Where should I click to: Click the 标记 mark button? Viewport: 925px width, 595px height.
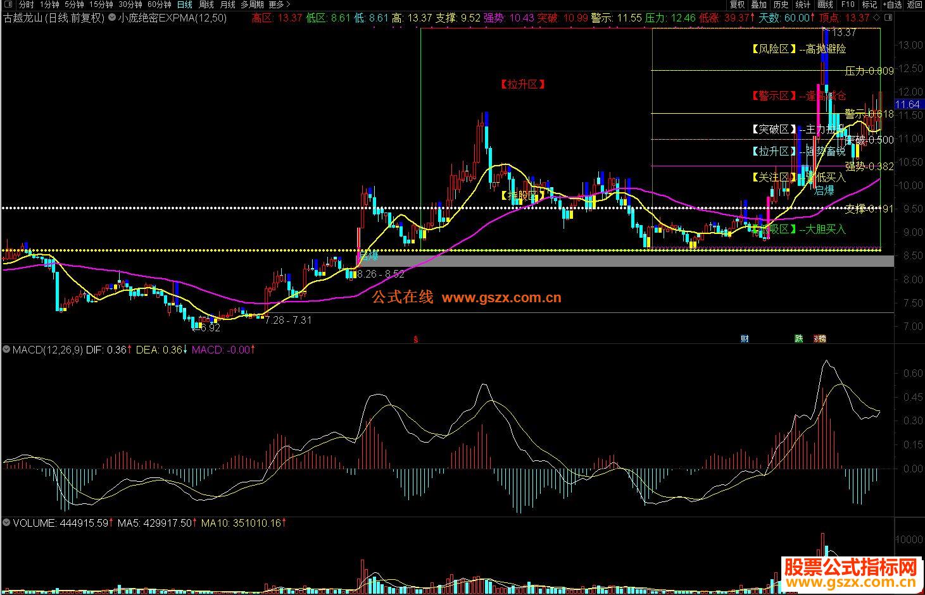[870, 4]
